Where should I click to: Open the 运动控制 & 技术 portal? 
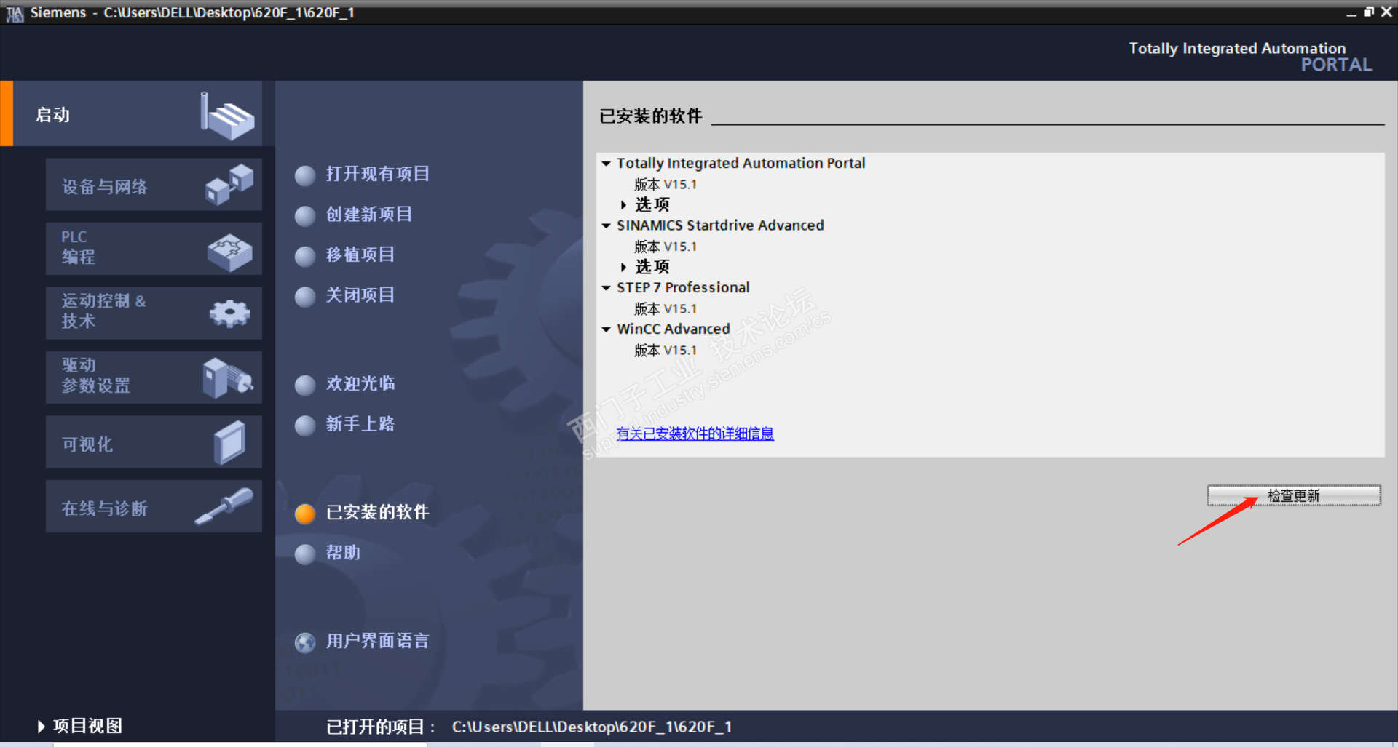pos(154,313)
